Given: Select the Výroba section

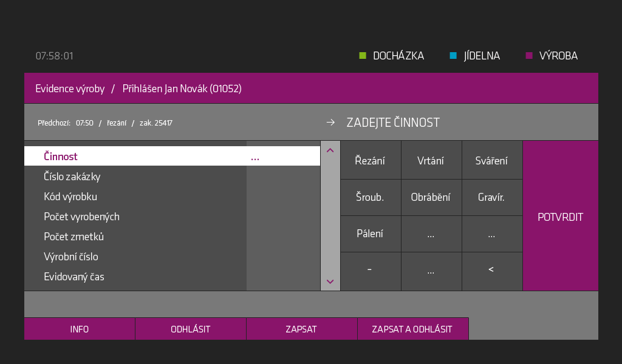Looking at the screenshot, I should (552, 56).
